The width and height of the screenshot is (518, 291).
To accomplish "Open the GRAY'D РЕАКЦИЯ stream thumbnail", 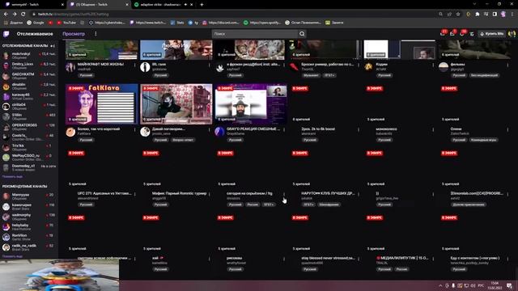I will 251,104.
